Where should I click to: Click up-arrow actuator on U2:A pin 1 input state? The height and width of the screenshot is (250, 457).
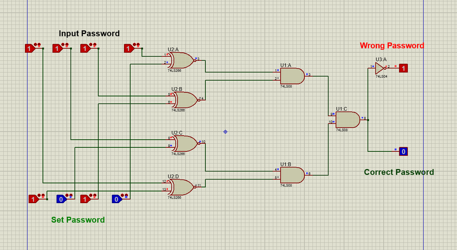[x=134, y=45]
